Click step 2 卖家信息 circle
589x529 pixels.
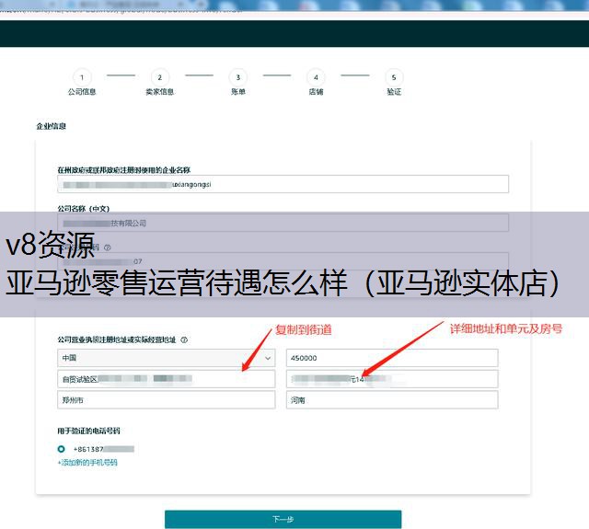159,78
